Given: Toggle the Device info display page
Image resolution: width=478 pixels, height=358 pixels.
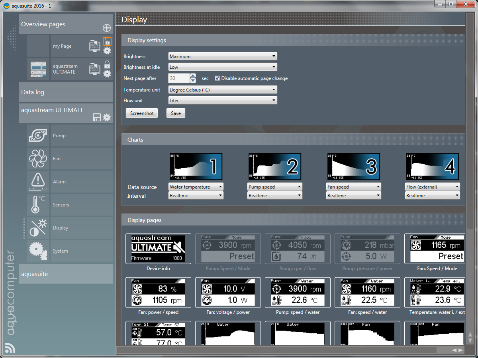Looking at the screenshot, I should click(x=158, y=249).
